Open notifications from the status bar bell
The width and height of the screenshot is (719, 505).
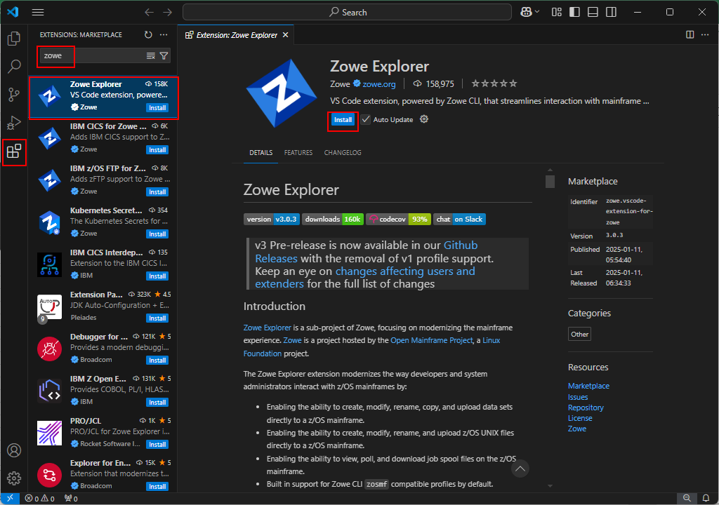pyautogui.click(x=706, y=499)
